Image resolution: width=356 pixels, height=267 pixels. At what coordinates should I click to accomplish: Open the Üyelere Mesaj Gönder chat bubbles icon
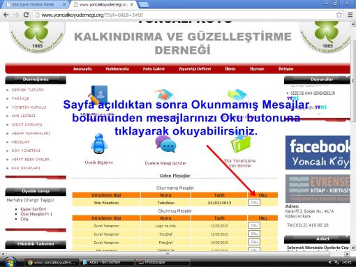tap(165, 144)
